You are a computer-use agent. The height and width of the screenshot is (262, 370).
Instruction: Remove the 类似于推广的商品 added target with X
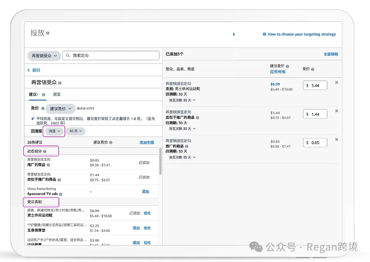(x=337, y=111)
